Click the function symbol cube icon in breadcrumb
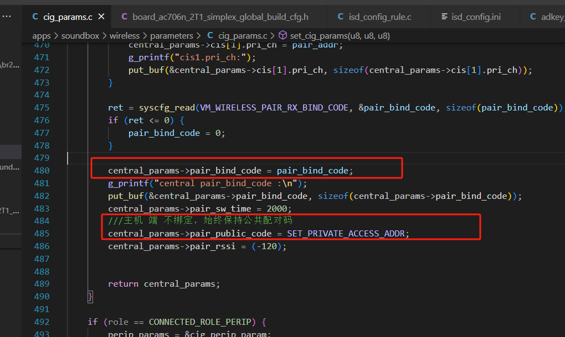The height and width of the screenshot is (337, 565). (x=283, y=35)
